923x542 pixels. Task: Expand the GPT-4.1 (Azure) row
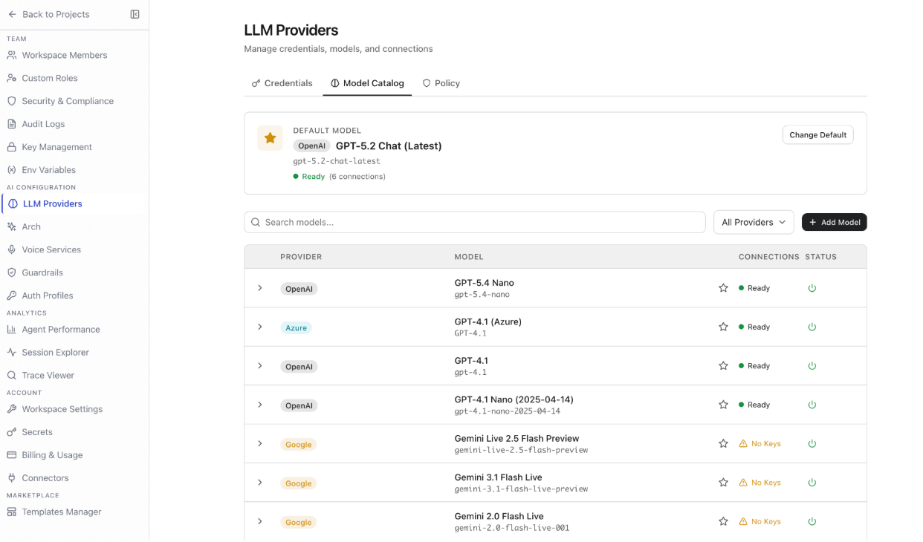[x=260, y=327]
